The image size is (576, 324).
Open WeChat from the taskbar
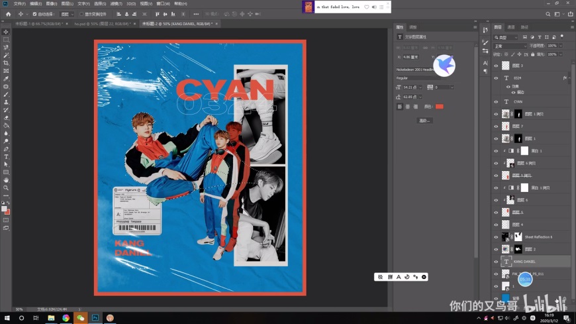(x=81, y=318)
